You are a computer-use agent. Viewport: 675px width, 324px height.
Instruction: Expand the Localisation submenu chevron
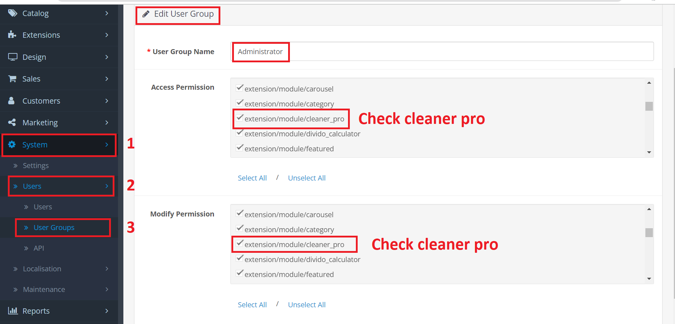coord(107,269)
